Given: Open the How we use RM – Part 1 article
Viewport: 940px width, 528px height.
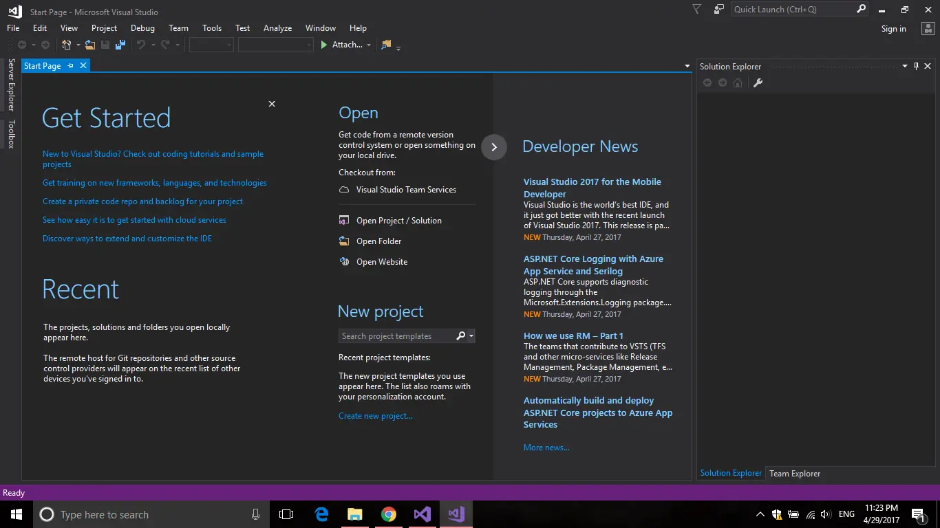Looking at the screenshot, I should (x=573, y=336).
